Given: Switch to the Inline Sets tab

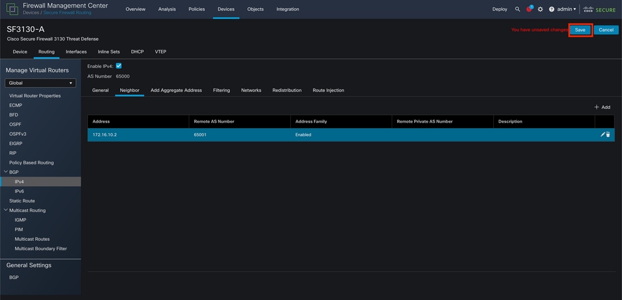Looking at the screenshot, I should click(109, 52).
